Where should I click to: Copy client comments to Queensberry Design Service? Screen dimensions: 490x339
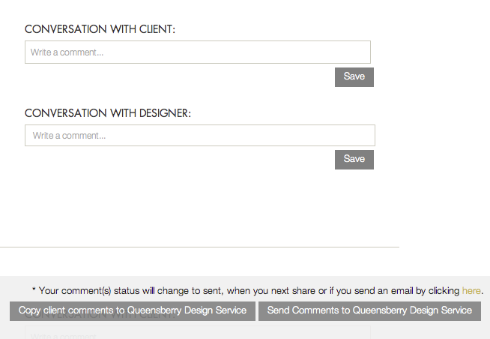[x=133, y=310]
